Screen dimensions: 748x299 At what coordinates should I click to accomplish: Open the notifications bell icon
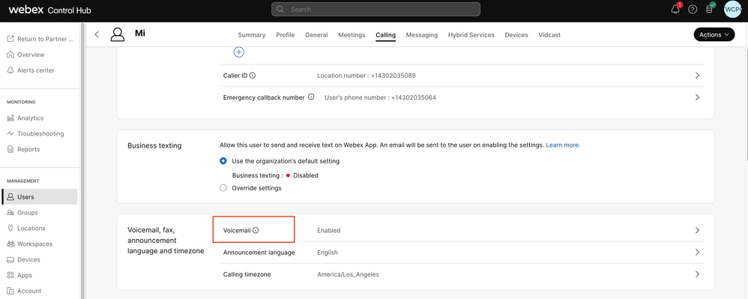click(x=675, y=10)
